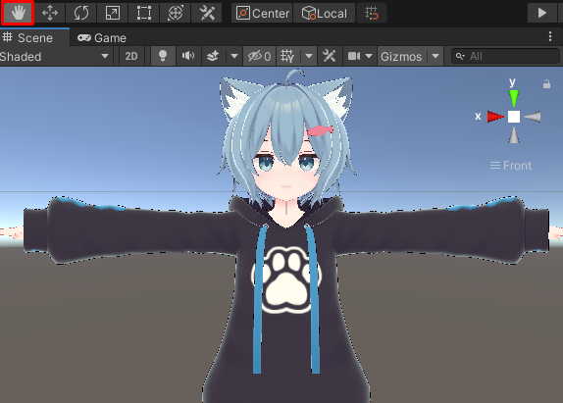Mute scene audio toggle
The height and width of the screenshot is (403, 563).
pyautogui.click(x=188, y=56)
